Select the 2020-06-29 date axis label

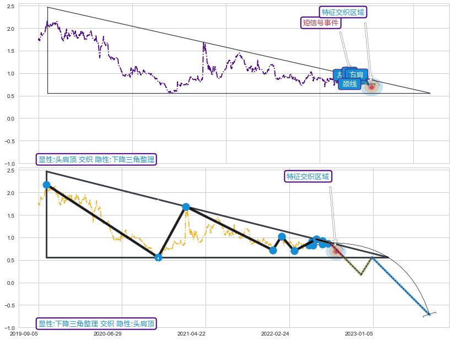107,334
